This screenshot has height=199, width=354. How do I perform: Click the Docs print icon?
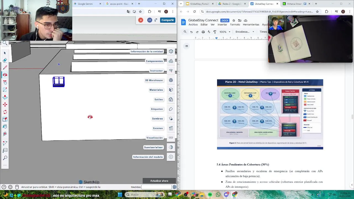(203, 32)
